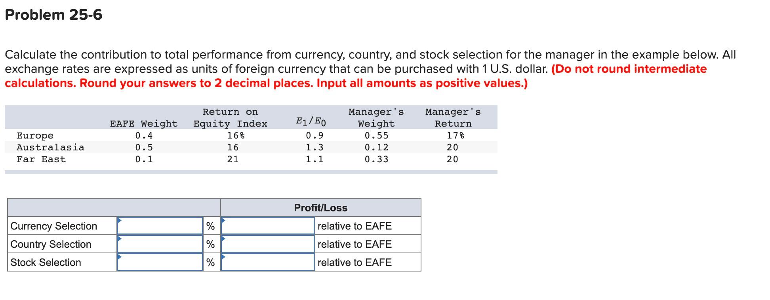Click the hint triangle on Currency Selection Profit/Loss field
Screen dimensions: 770x300
(223, 220)
